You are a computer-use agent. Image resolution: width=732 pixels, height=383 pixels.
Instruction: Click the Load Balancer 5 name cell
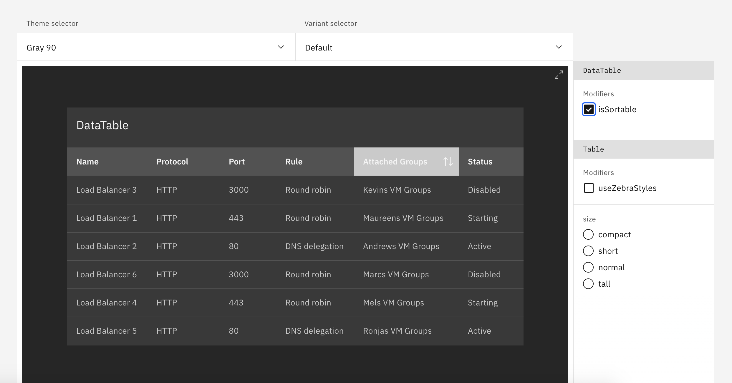point(107,331)
